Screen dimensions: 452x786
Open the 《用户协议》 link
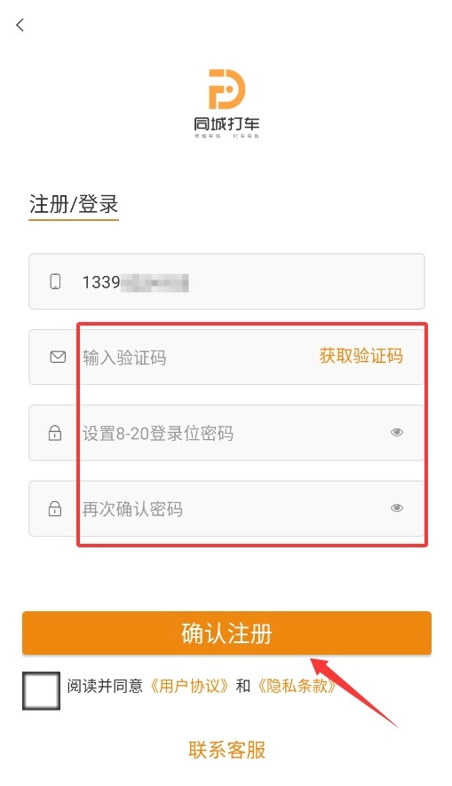tap(190, 686)
